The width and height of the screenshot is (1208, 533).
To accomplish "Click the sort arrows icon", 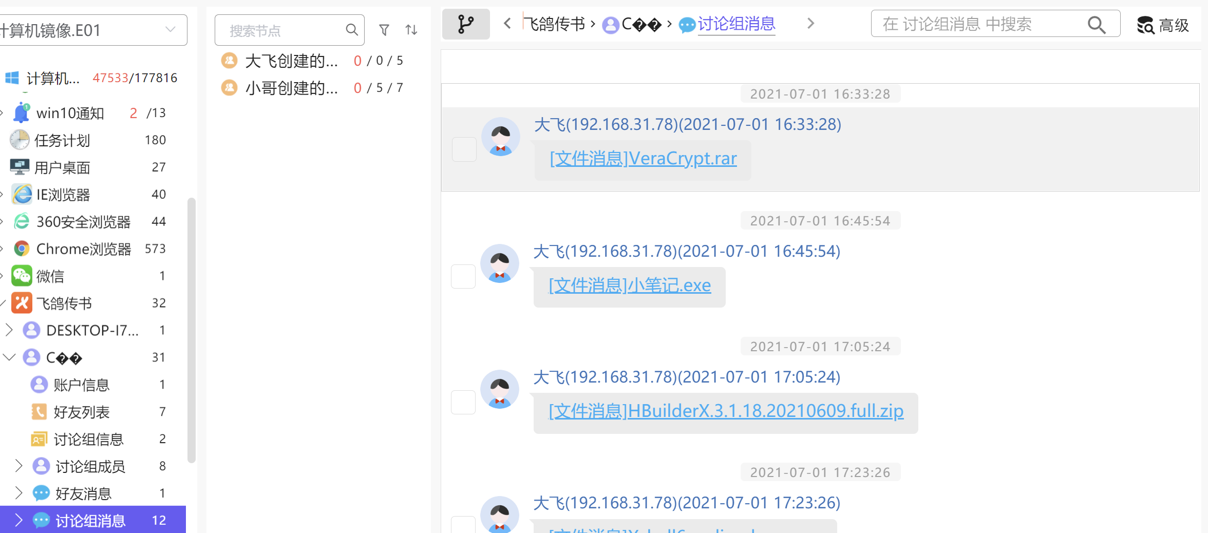I will tap(411, 30).
